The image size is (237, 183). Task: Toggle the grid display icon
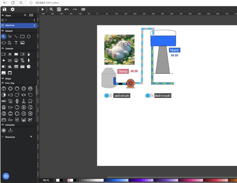pyautogui.click(x=59, y=10)
